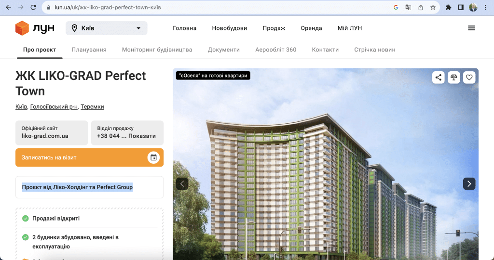494x260 pixels.
Task: Select Новобудови in top navigation
Action: point(229,28)
